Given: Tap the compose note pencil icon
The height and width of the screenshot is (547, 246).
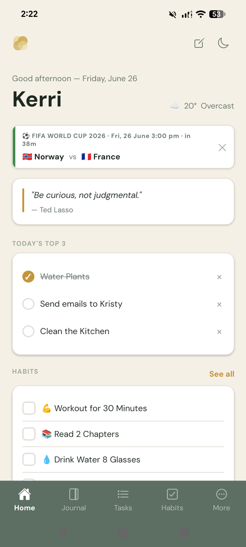Looking at the screenshot, I should (199, 43).
